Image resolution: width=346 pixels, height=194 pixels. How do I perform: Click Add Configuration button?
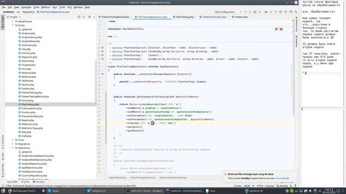click(x=225, y=12)
